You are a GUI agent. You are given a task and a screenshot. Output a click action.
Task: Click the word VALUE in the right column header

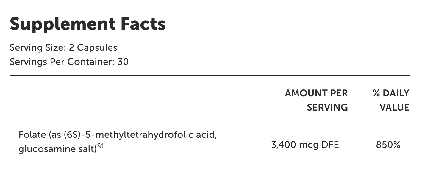point(394,107)
